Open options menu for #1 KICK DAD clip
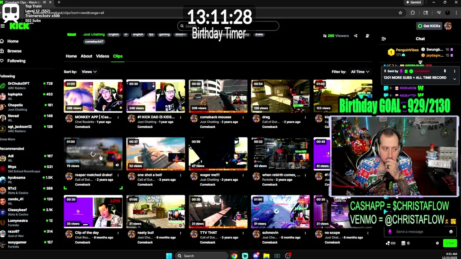The width and height of the screenshot is (461, 259). tap(180, 117)
